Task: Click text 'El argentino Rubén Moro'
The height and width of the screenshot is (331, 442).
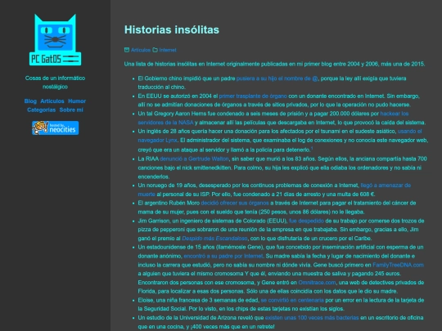Action: [169, 203]
